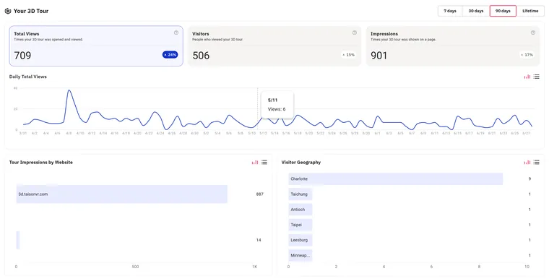Select the Lifetime time range
Screen dimensions: 549x279
click(x=530, y=11)
